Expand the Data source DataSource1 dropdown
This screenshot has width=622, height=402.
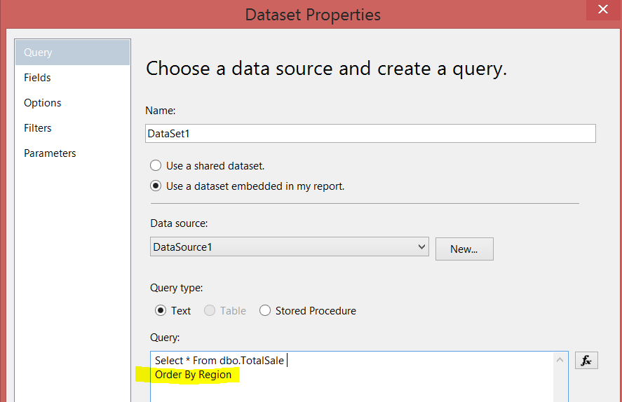[x=421, y=247]
